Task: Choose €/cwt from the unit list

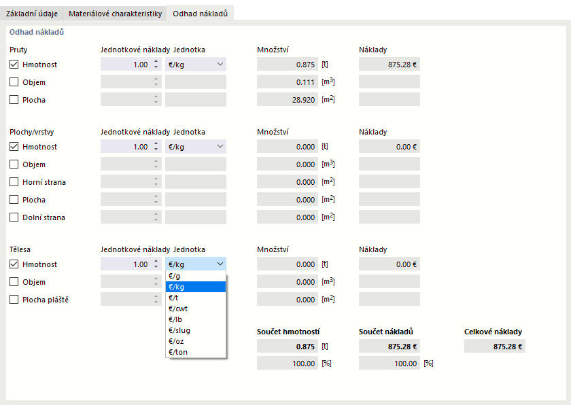Action: tap(196, 309)
